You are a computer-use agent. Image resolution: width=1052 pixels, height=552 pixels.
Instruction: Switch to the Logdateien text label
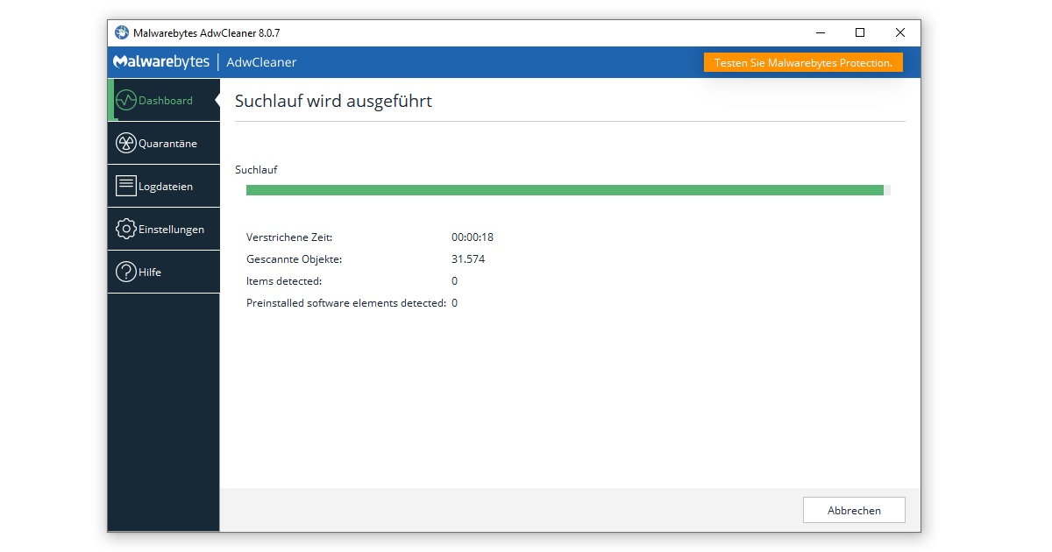coord(166,187)
